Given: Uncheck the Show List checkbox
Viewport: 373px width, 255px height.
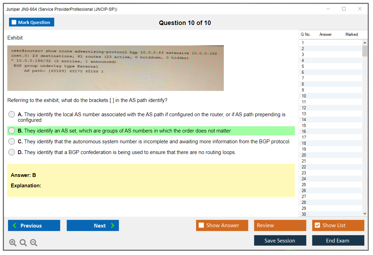Looking at the screenshot, I should pos(317,226).
